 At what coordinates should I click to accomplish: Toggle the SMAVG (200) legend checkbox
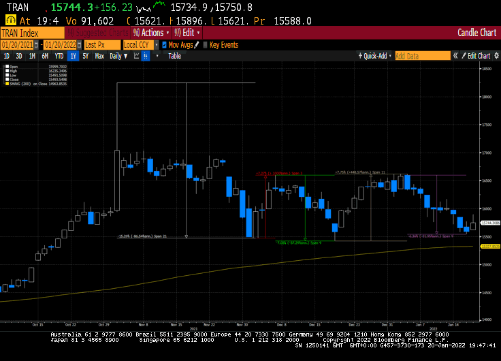point(7,84)
